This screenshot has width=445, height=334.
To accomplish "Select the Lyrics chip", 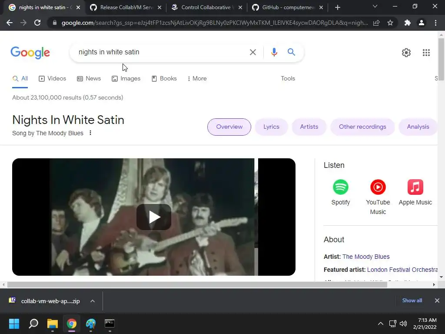I will (271, 127).
